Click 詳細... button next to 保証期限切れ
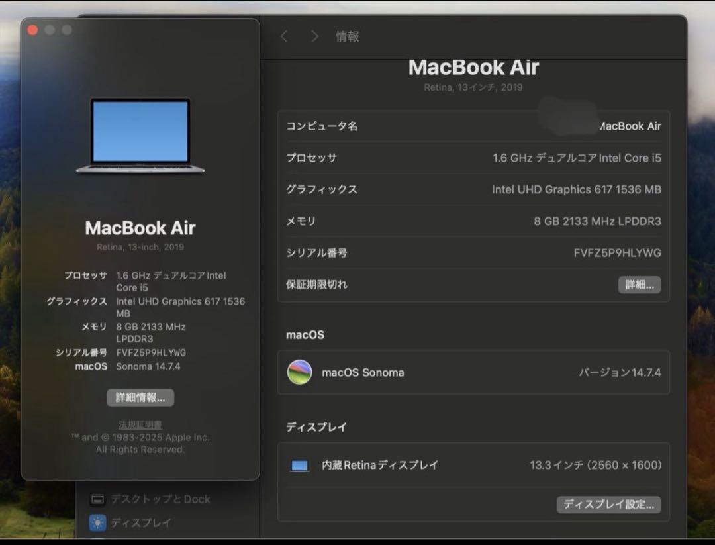 [640, 285]
